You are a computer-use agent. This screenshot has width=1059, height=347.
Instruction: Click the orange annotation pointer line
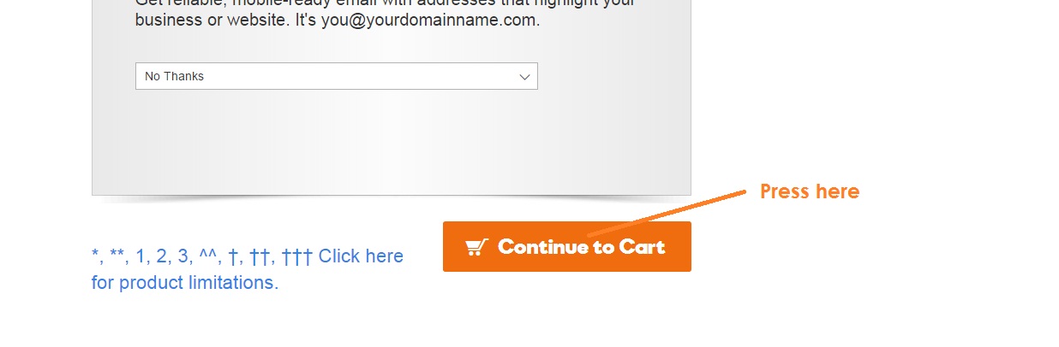pyautogui.click(x=667, y=213)
